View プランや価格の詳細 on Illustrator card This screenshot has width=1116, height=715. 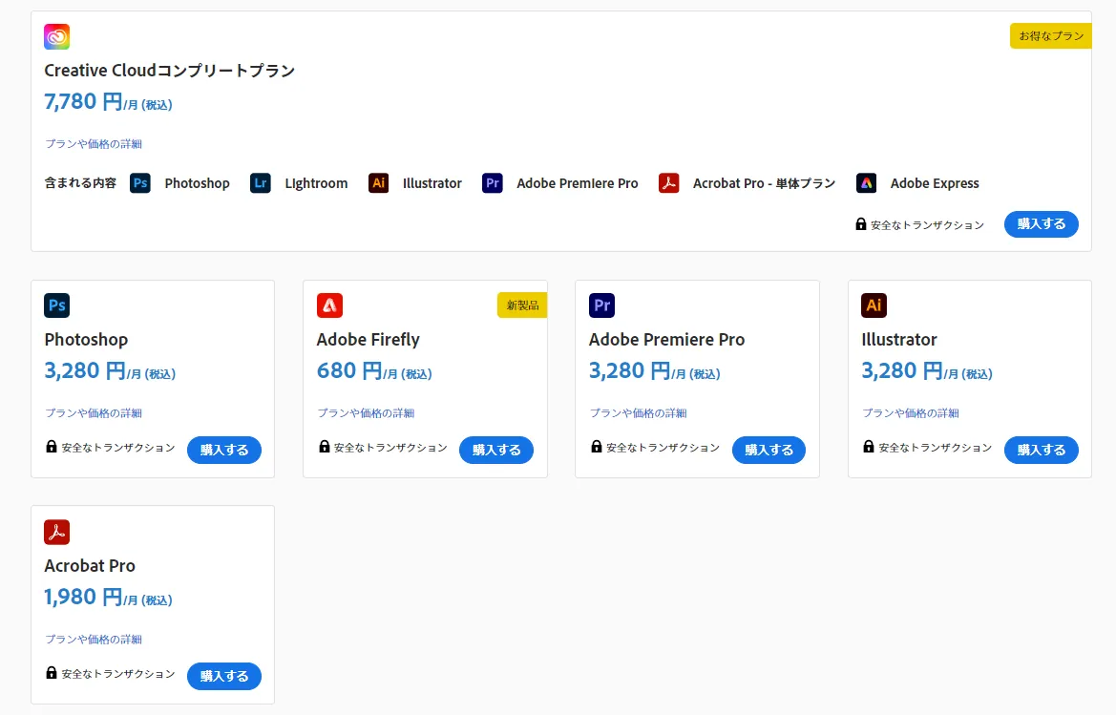(911, 412)
